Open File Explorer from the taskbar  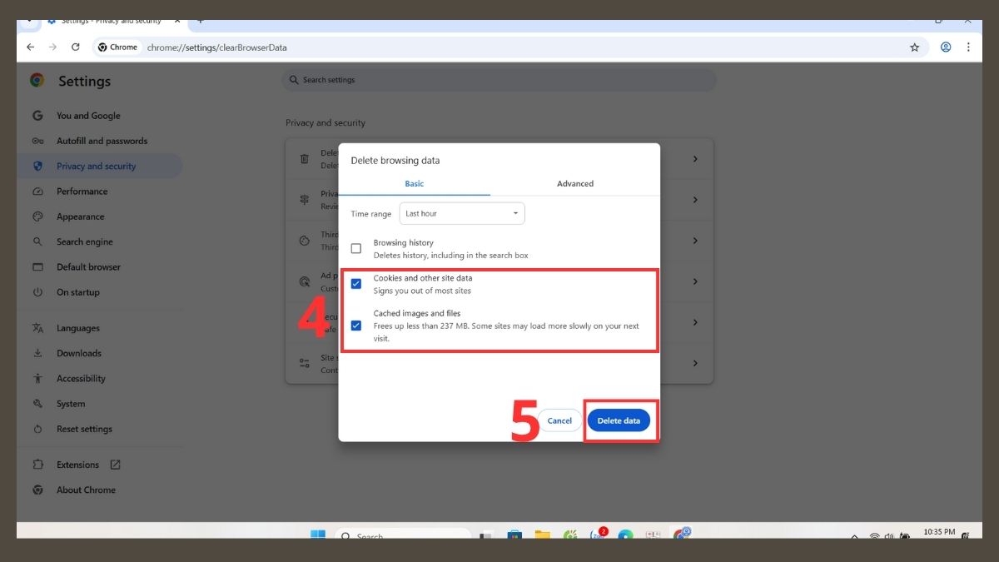pyautogui.click(x=542, y=535)
